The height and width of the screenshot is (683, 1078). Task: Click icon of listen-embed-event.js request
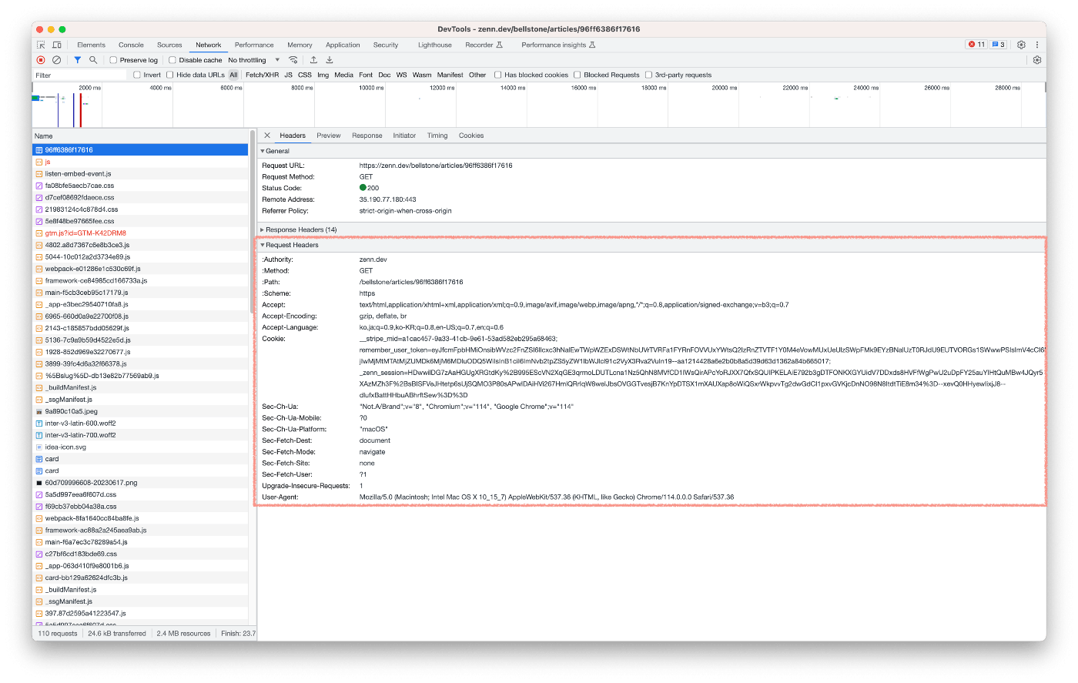(39, 174)
